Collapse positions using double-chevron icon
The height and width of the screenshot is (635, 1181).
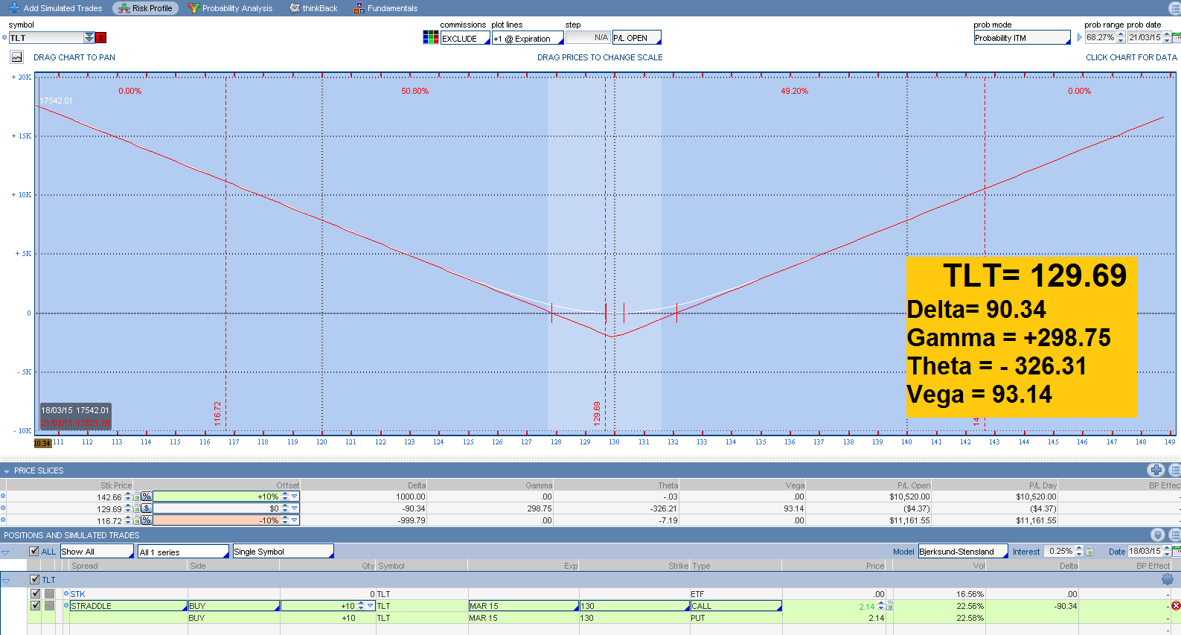point(1157,535)
